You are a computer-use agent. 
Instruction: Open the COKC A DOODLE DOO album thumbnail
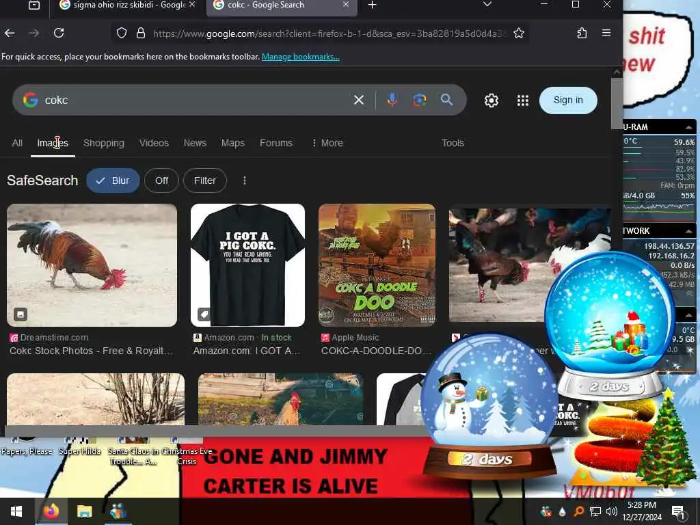(377, 265)
